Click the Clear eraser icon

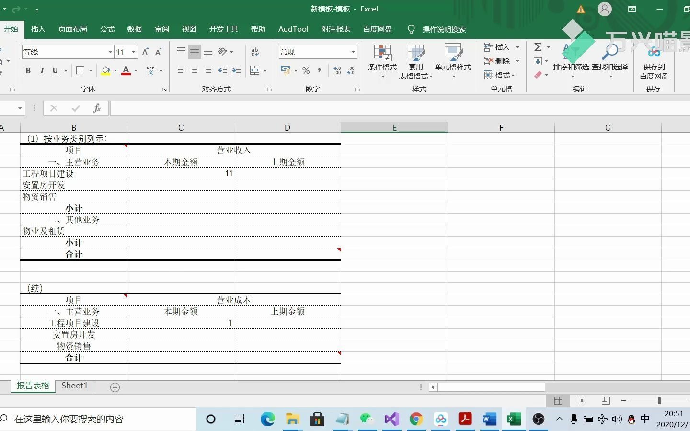click(538, 75)
